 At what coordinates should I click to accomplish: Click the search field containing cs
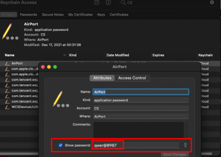167,2
